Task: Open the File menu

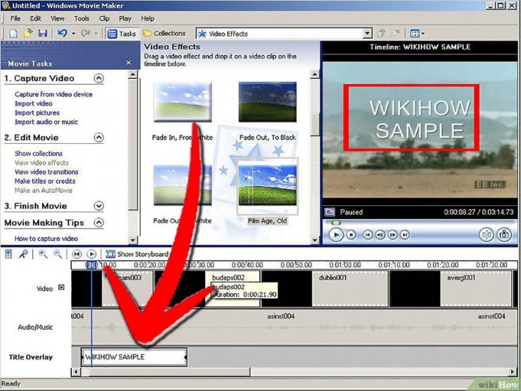Action: (15, 18)
